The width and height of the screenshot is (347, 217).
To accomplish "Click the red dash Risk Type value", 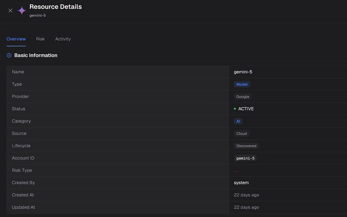I will coord(236,171).
